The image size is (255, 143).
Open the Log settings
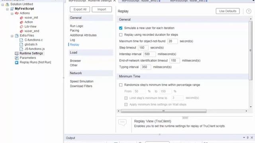pos(73,40)
